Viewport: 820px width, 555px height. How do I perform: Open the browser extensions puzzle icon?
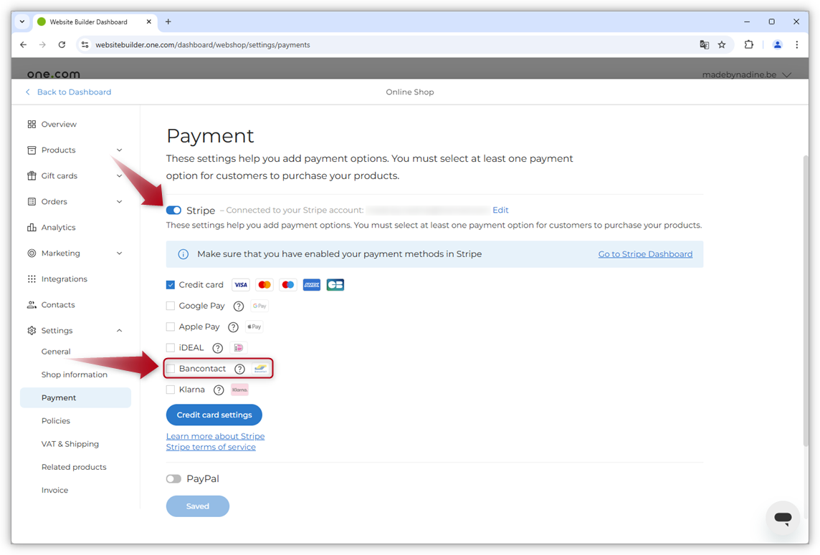point(749,45)
